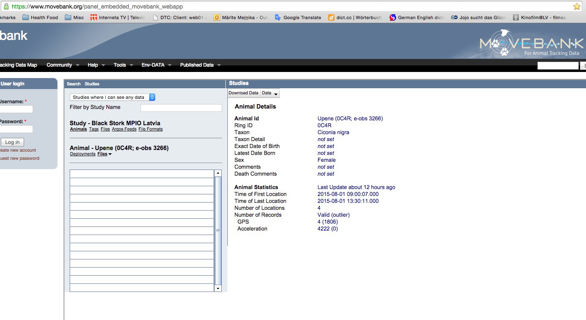The height and width of the screenshot is (320, 586).
Task: Open the Env-DATA menu
Action: 156,65
